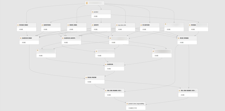Click the database source icon at top
The image size is (225, 111).
[87, 3]
